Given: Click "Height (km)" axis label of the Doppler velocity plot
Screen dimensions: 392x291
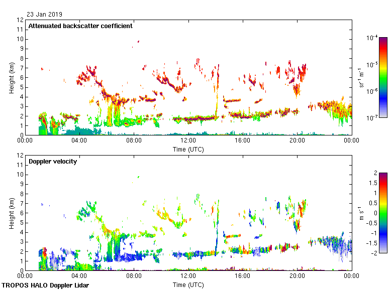Looking at the screenshot, I should (12, 213).
